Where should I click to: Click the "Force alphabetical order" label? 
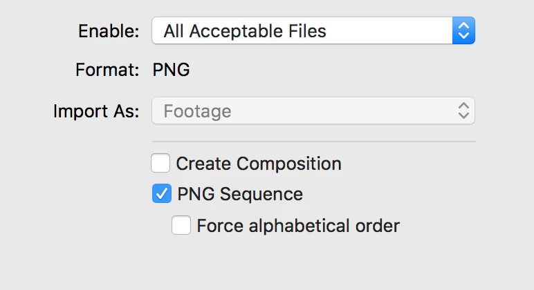point(298,225)
